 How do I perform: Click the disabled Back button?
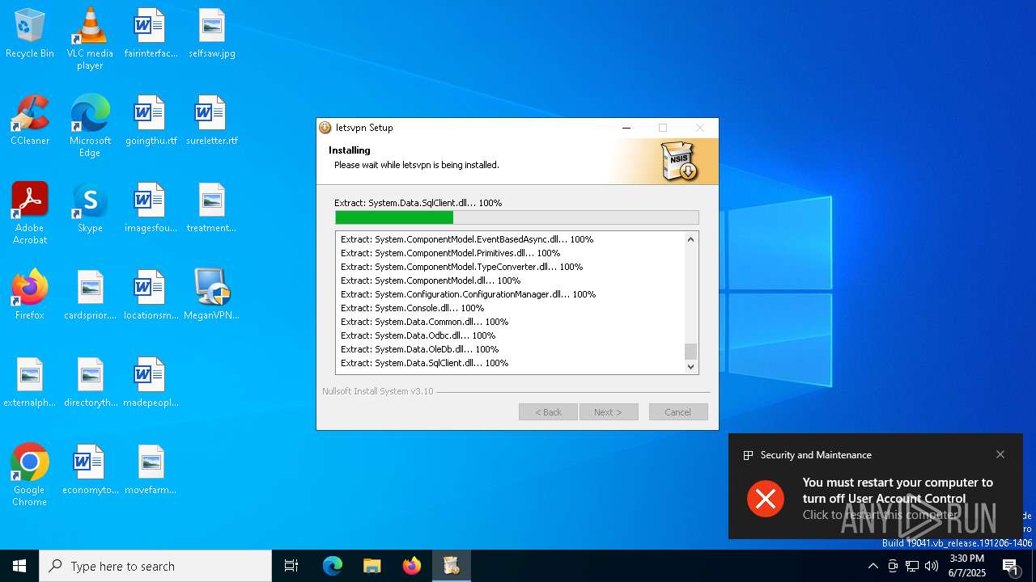coord(548,411)
